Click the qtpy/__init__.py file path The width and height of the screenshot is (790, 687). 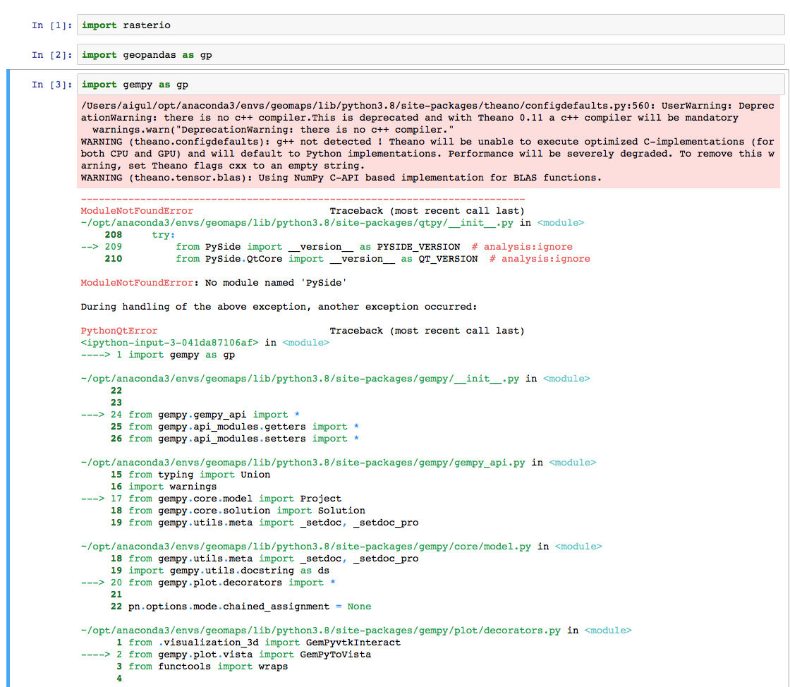(297, 223)
